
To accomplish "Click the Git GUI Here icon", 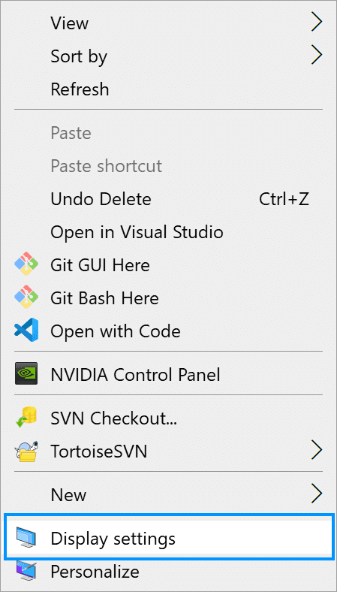I will coord(26,265).
